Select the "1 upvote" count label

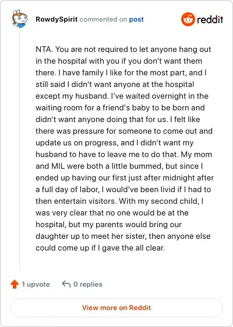[36, 284]
